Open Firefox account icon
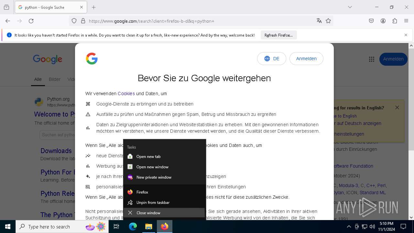 click(x=383, y=21)
